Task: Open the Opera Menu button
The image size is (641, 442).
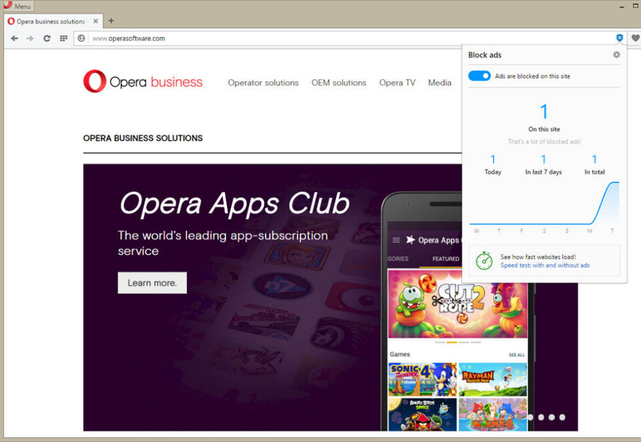Action: (x=17, y=6)
